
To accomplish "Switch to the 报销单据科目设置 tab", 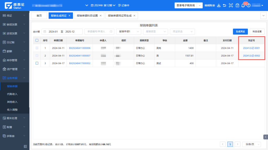I will pyautogui.click(x=87, y=16).
